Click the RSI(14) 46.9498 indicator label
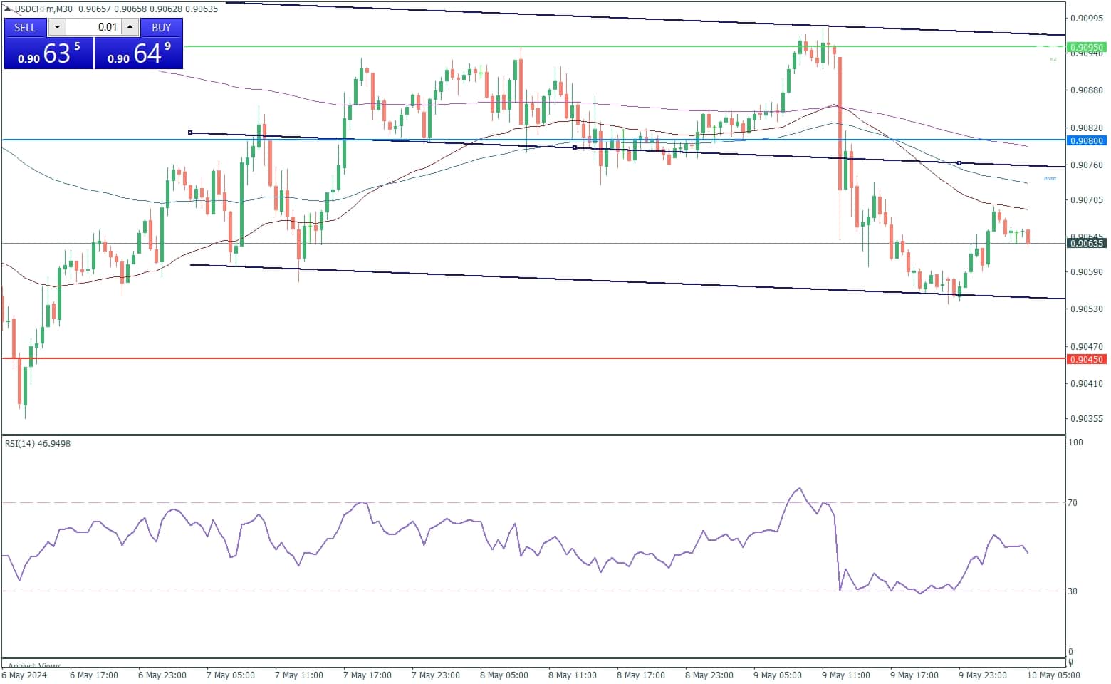The image size is (1111, 684). pyautogui.click(x=38, y=443)
